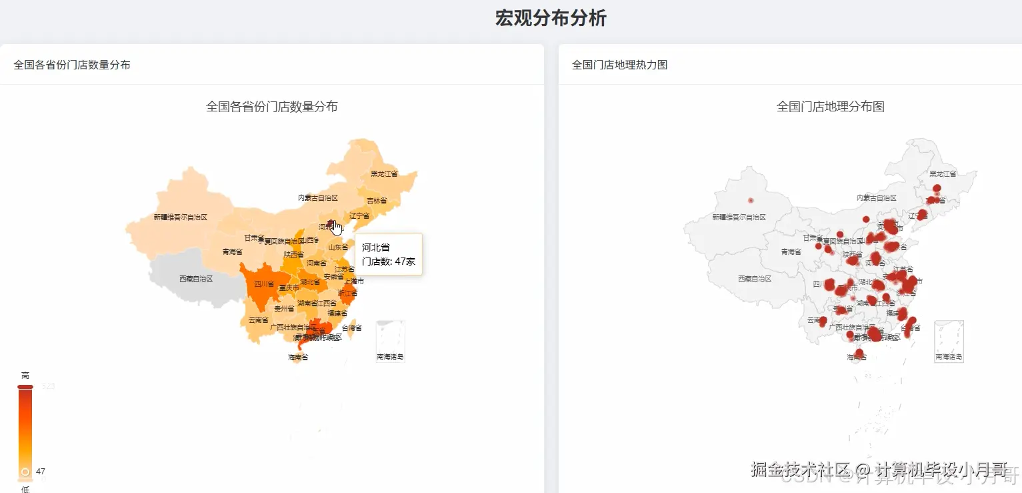This screenshot has width=1022, height=493.
Task: Select 黑龙江省 label on the left province map
Action: click(384, 174)
